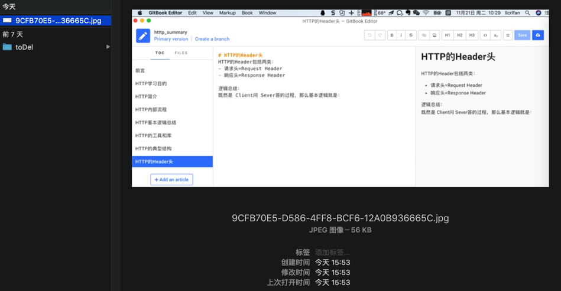
Task: Open the Apple menu icon
Action: coord(140,13)
